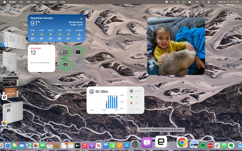Open the Window menu
This screenshot has width=242, height=151.
tap(53, 2)
